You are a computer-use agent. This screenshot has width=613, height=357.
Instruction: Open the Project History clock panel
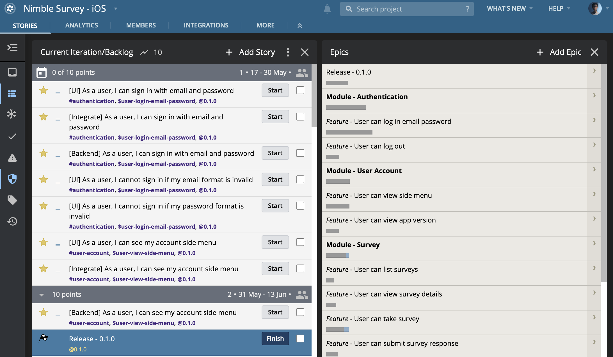[x=12, y=221]
